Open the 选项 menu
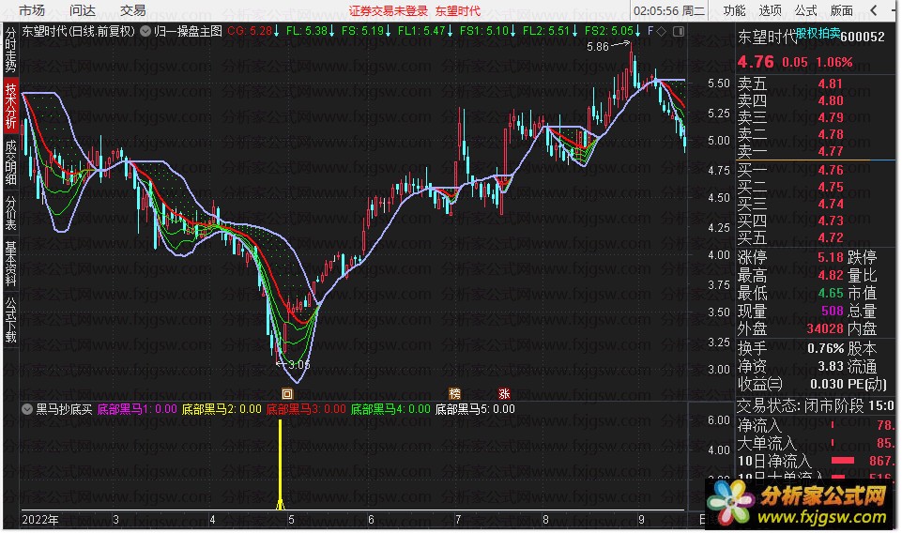The image size is (902, 533). pos(770,10)
